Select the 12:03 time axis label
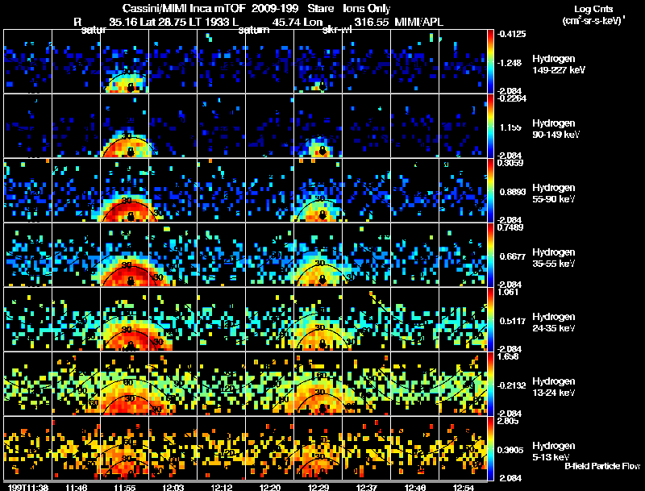 (173, 487)
